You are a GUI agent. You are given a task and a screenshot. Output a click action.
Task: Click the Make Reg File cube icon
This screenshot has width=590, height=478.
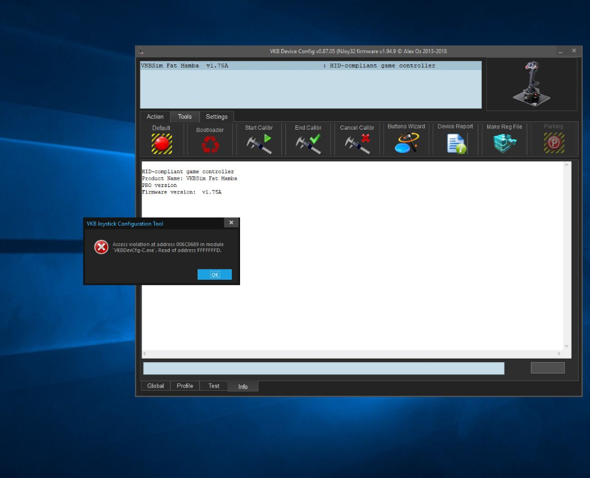tap(505, 143)
